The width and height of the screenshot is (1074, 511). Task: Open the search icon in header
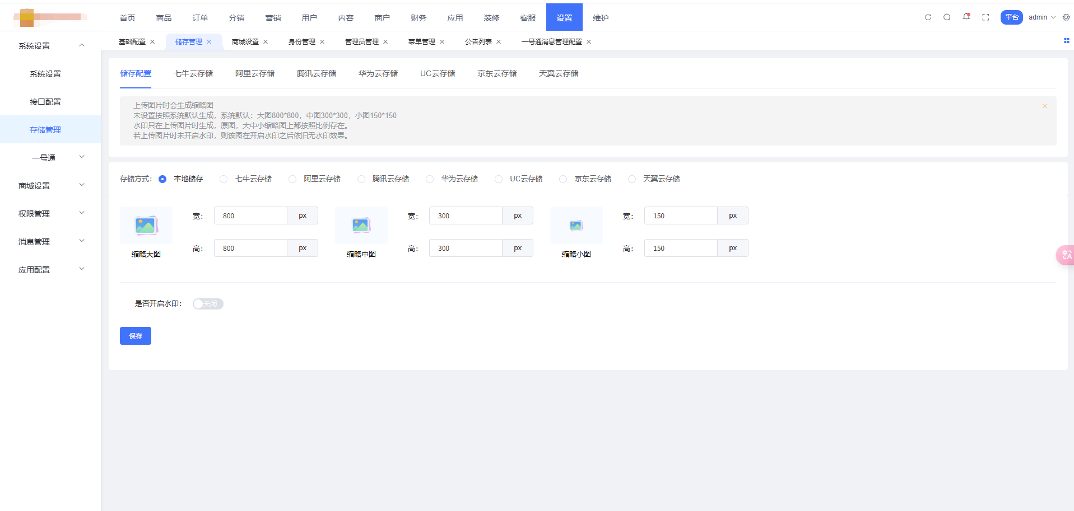point(947,17)
